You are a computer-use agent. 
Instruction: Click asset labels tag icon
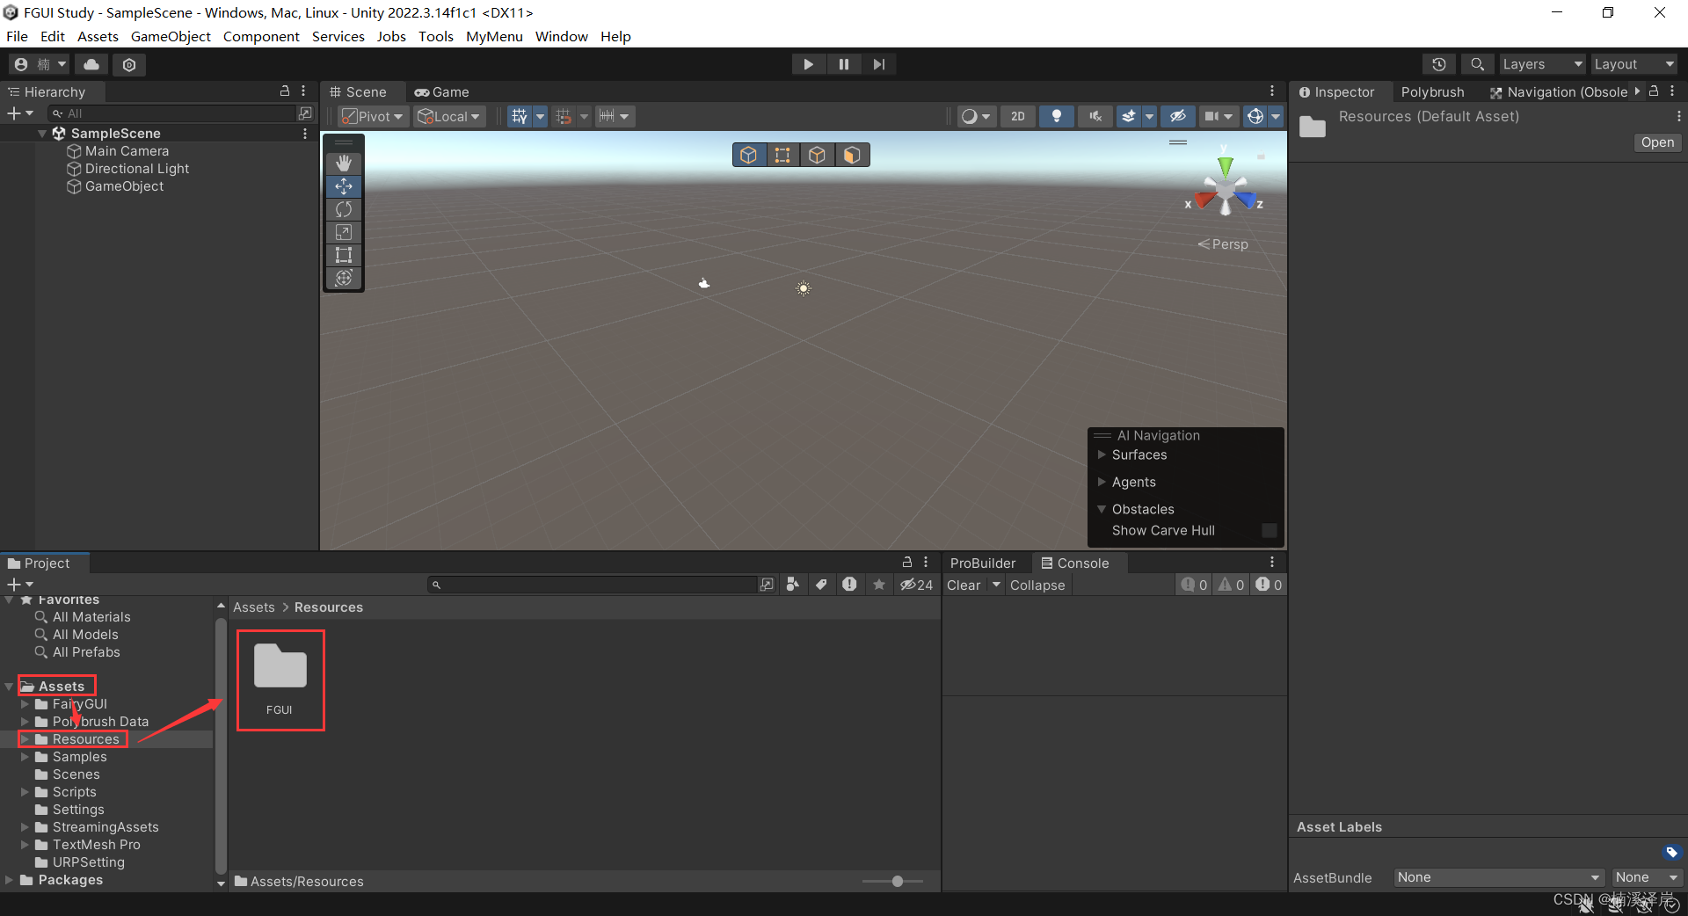(x=1671, y=852)
